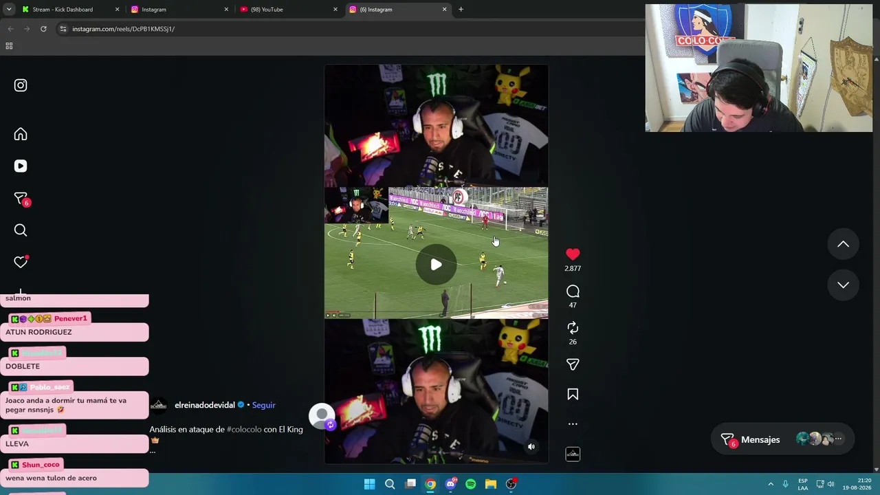880x495 pixels.
Task: Open the Instagram logo home link
Action: (21, 85)
